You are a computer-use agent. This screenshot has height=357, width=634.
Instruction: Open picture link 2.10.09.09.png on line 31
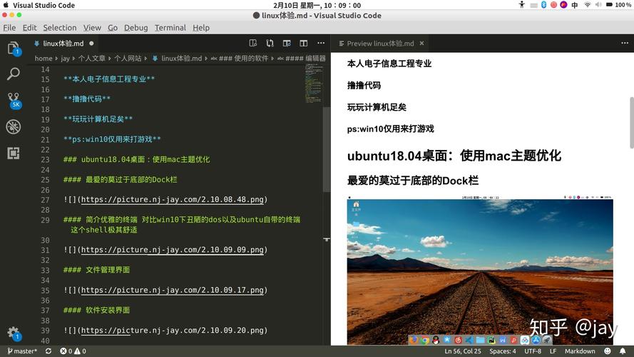click(x=173, y=250)
